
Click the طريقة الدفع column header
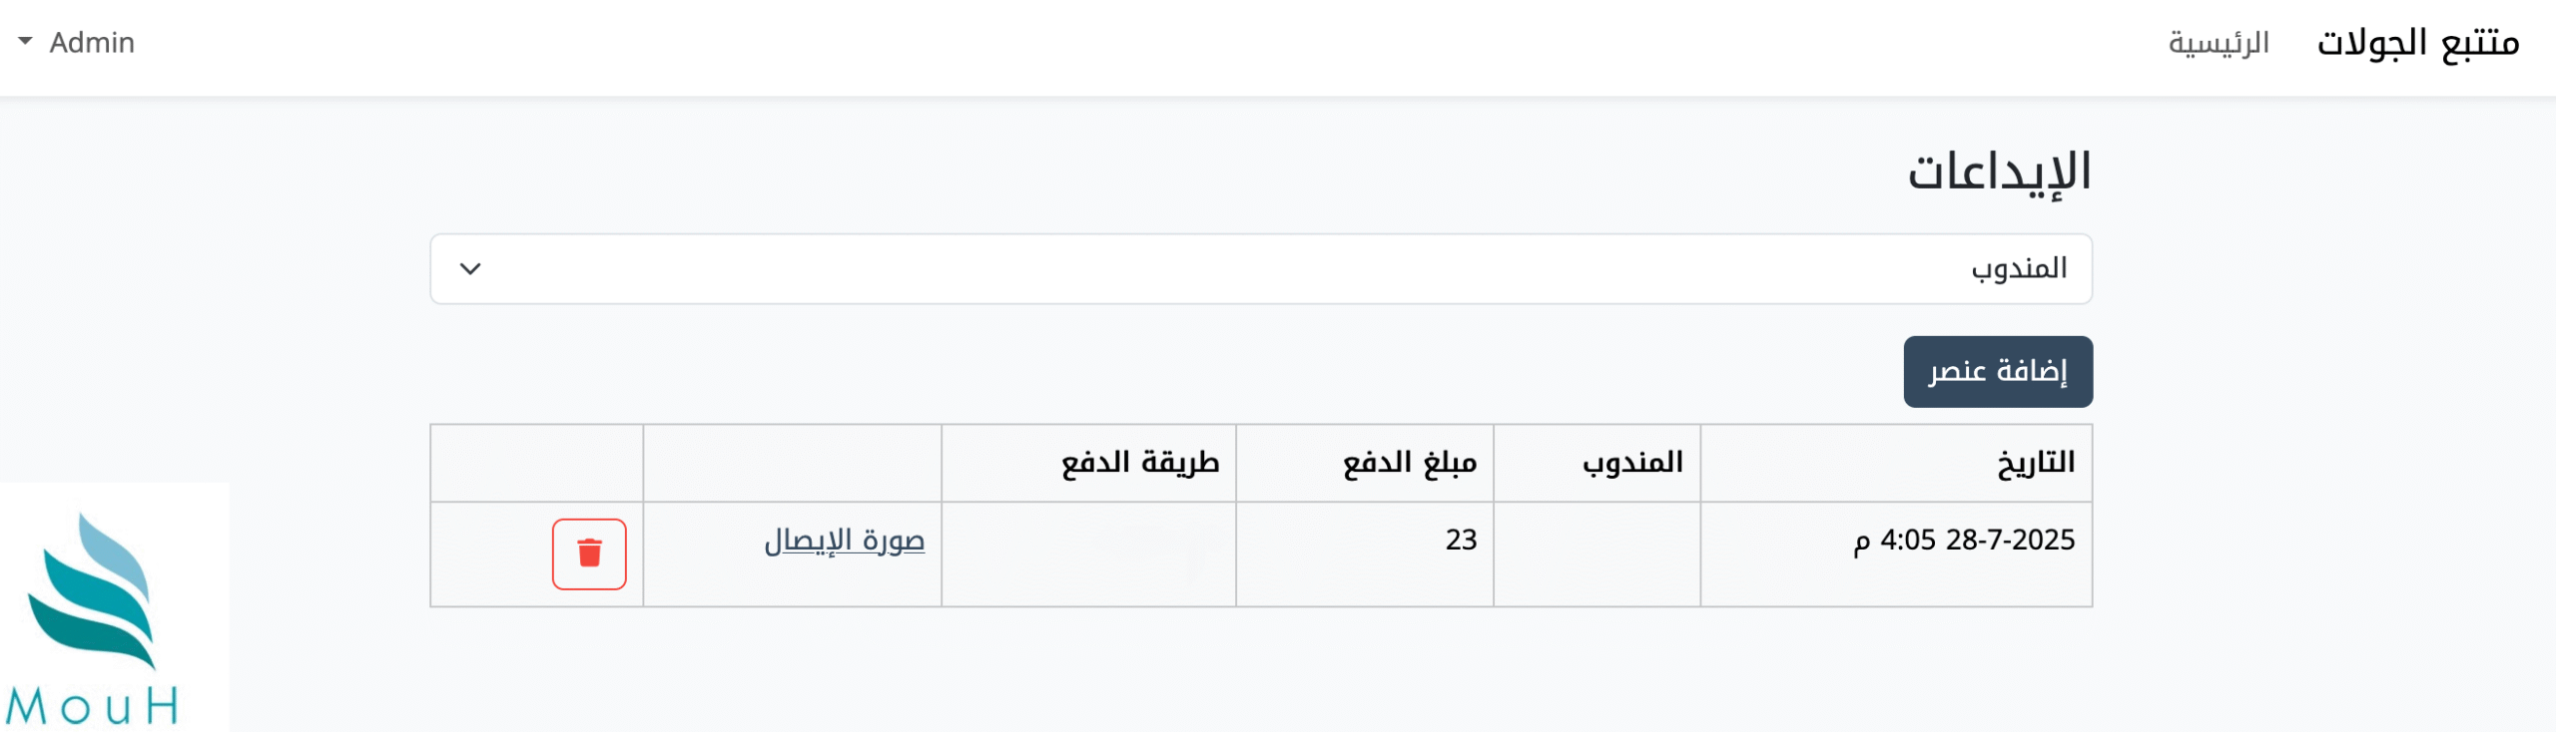(x=1140, y=463)
